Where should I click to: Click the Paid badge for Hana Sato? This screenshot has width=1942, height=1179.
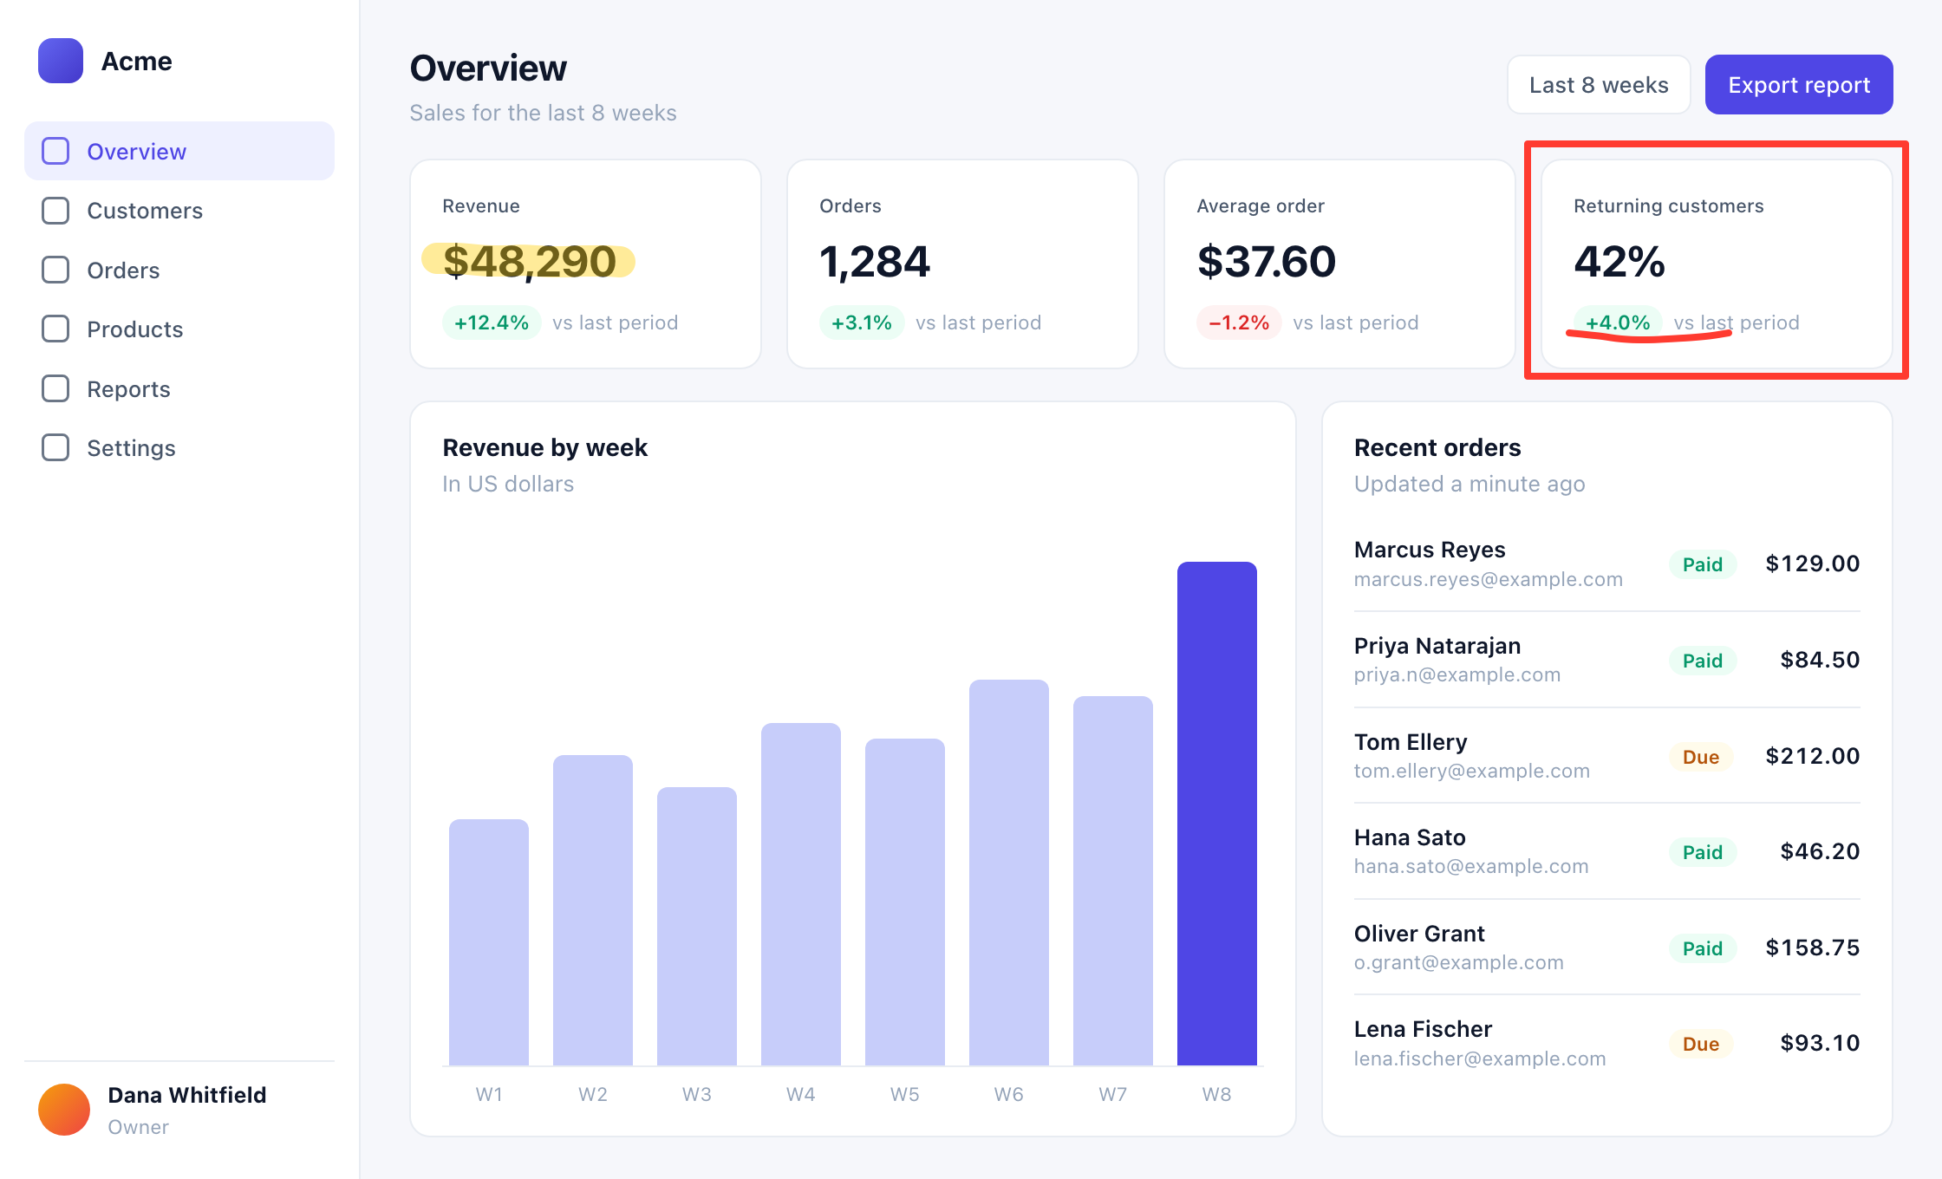pos(1703,852)
